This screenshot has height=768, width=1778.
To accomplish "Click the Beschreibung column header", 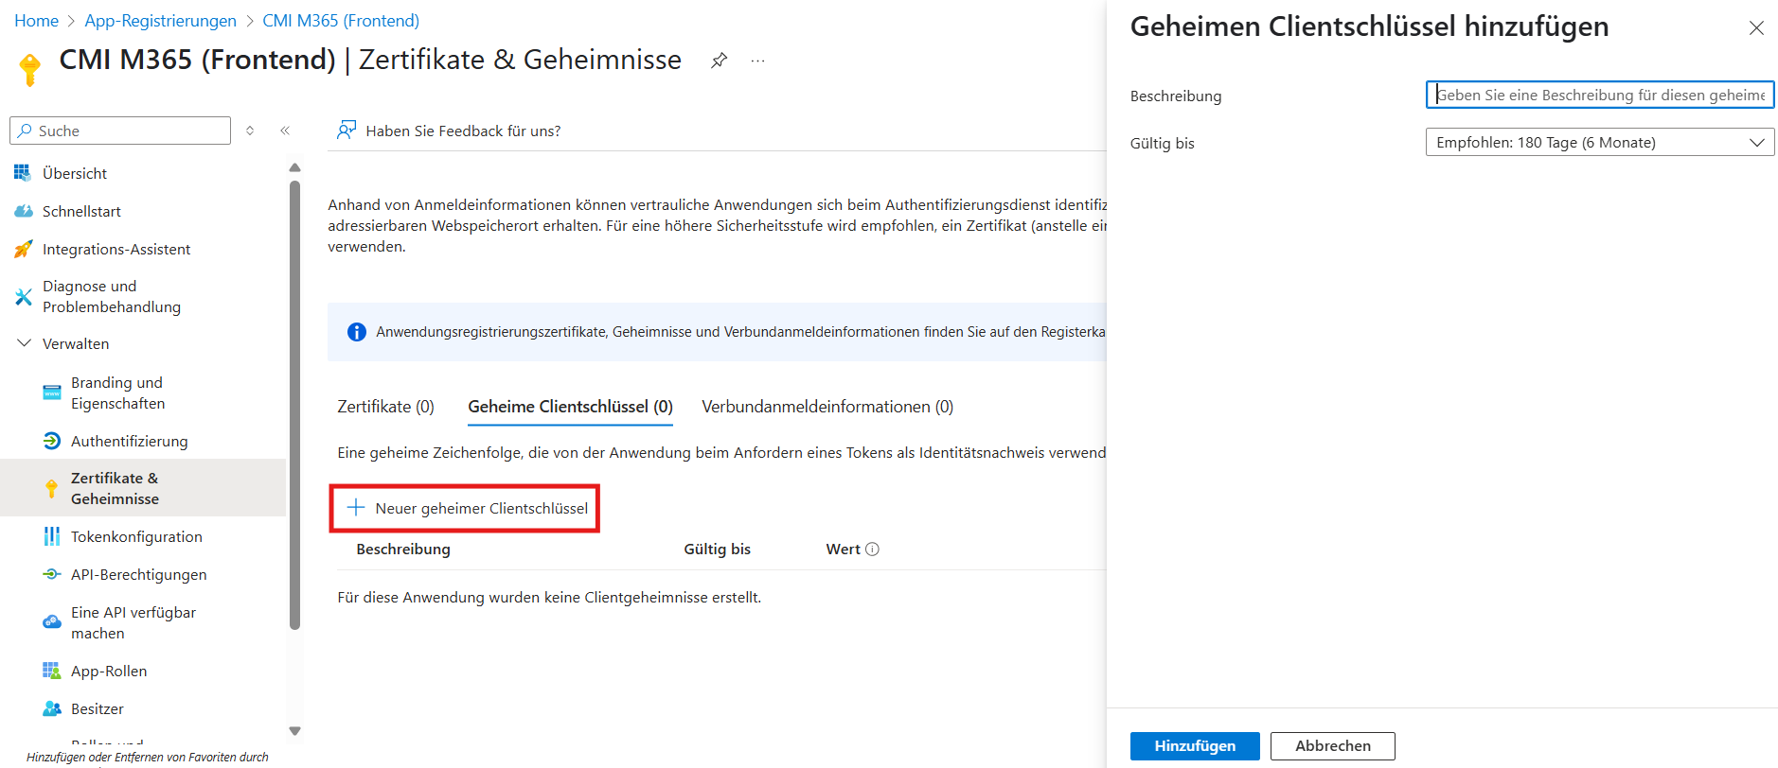I will tap(403, 549).
